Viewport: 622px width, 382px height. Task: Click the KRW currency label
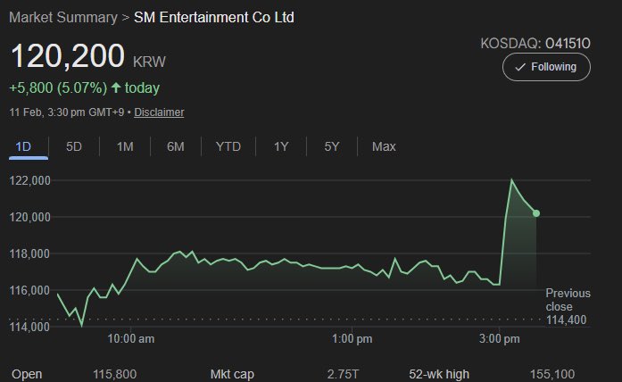(x=149, y=62)
